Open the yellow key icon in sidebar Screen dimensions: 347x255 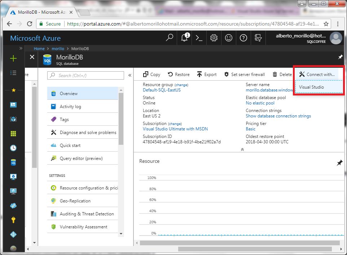tap(13, 220)
